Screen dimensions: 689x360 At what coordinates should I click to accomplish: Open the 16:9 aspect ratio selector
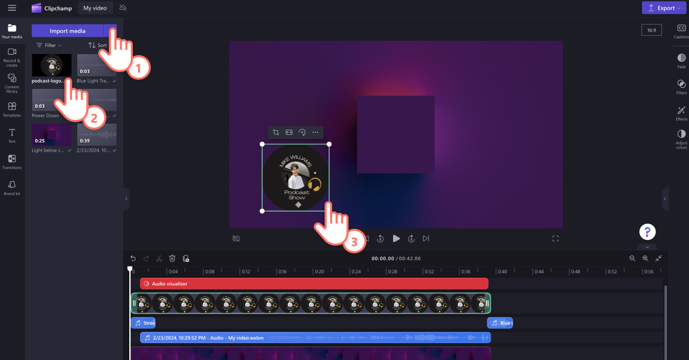(x=651, y=30)
